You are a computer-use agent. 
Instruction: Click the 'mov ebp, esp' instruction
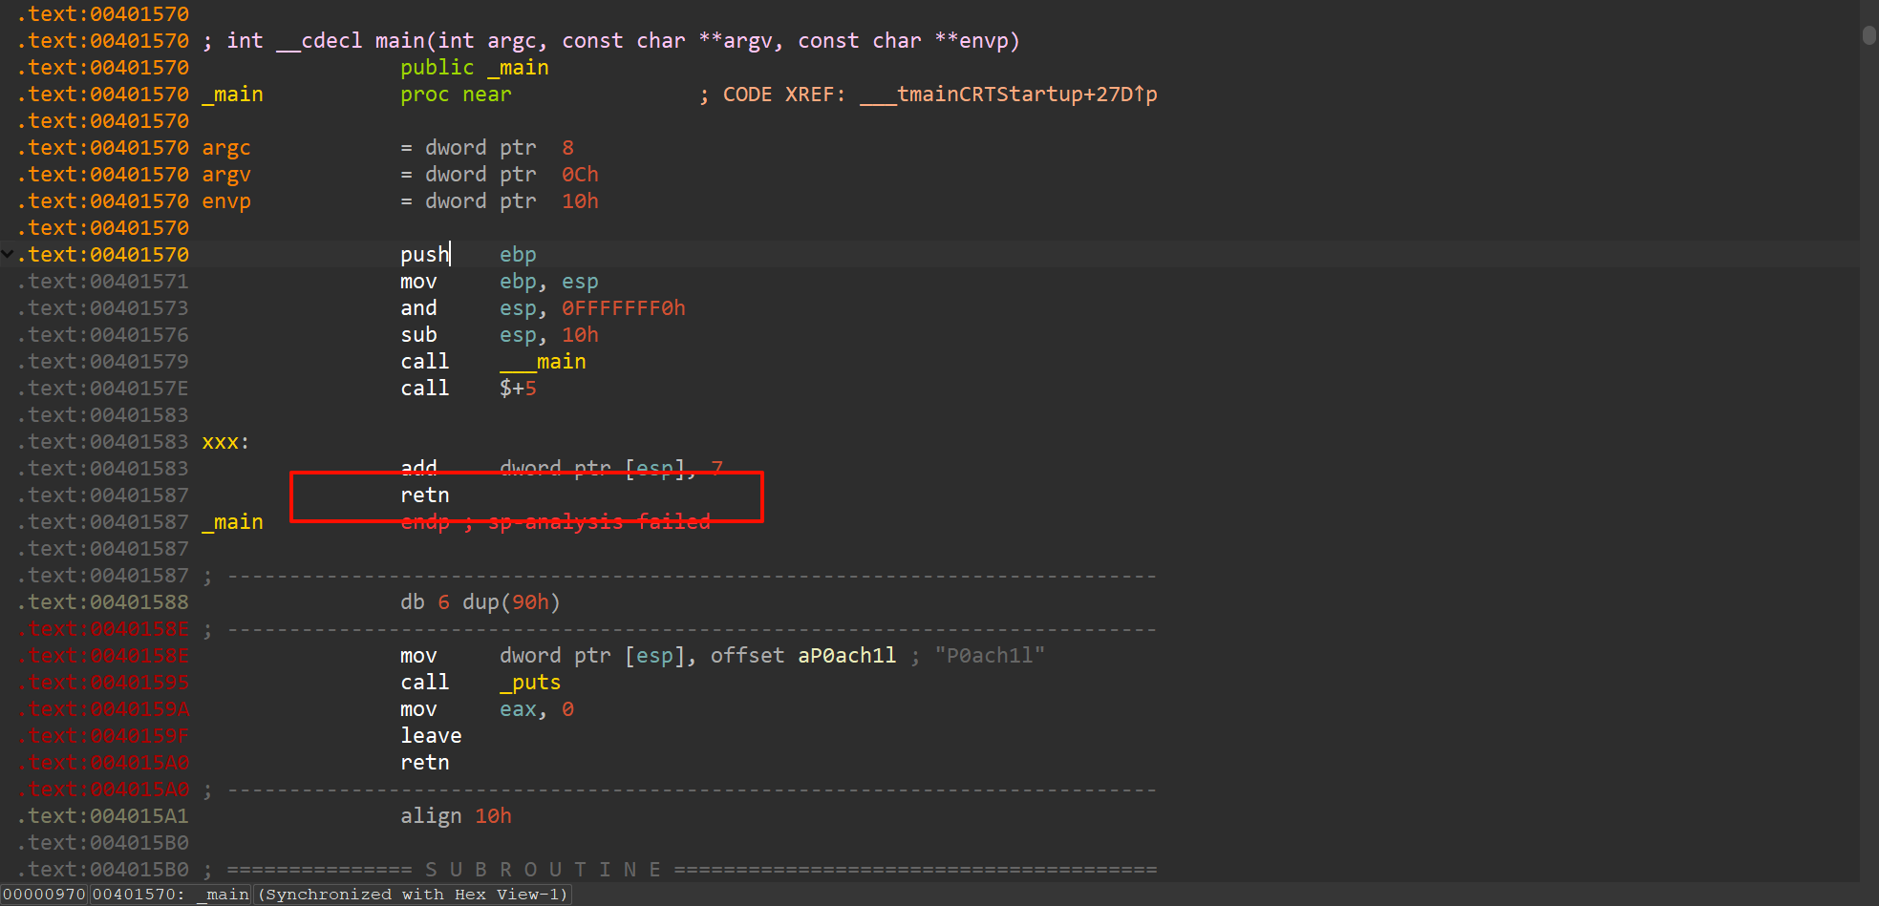(x=500, y=282)
